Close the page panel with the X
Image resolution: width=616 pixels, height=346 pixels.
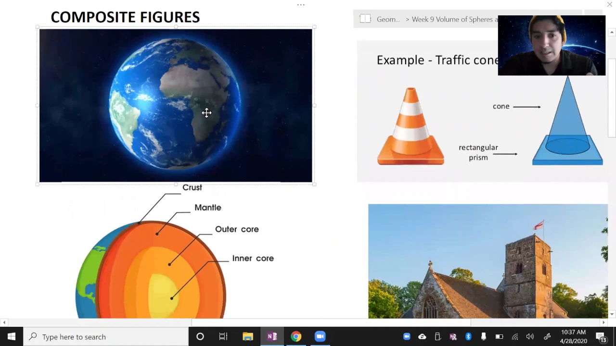click(x=609, y=4)
